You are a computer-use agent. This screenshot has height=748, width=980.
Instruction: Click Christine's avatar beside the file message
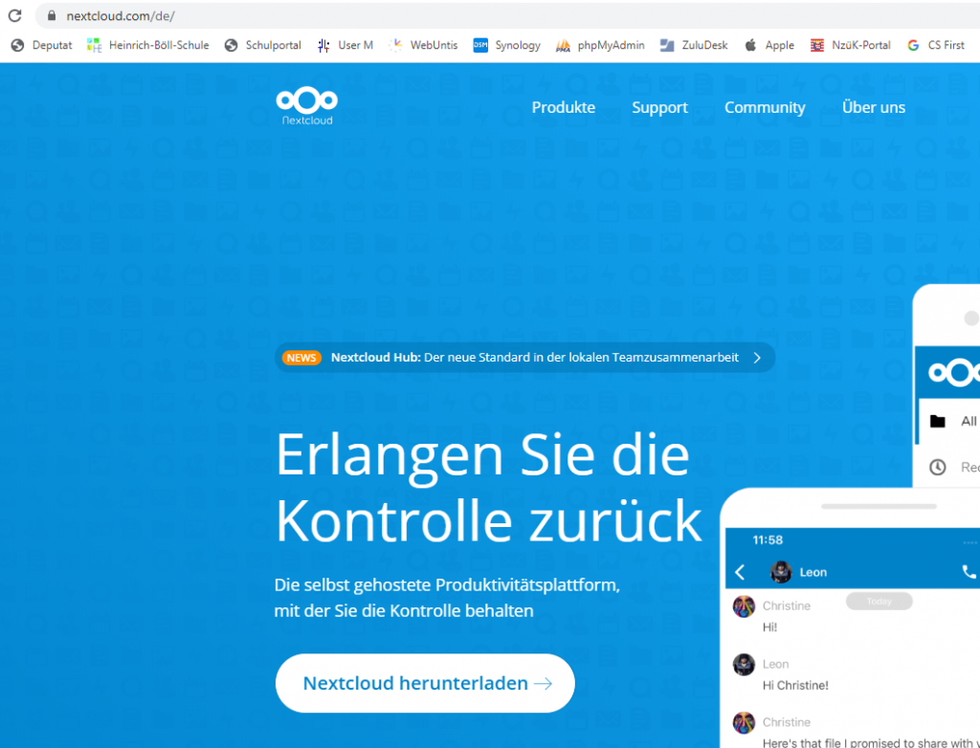click(744, 722)
